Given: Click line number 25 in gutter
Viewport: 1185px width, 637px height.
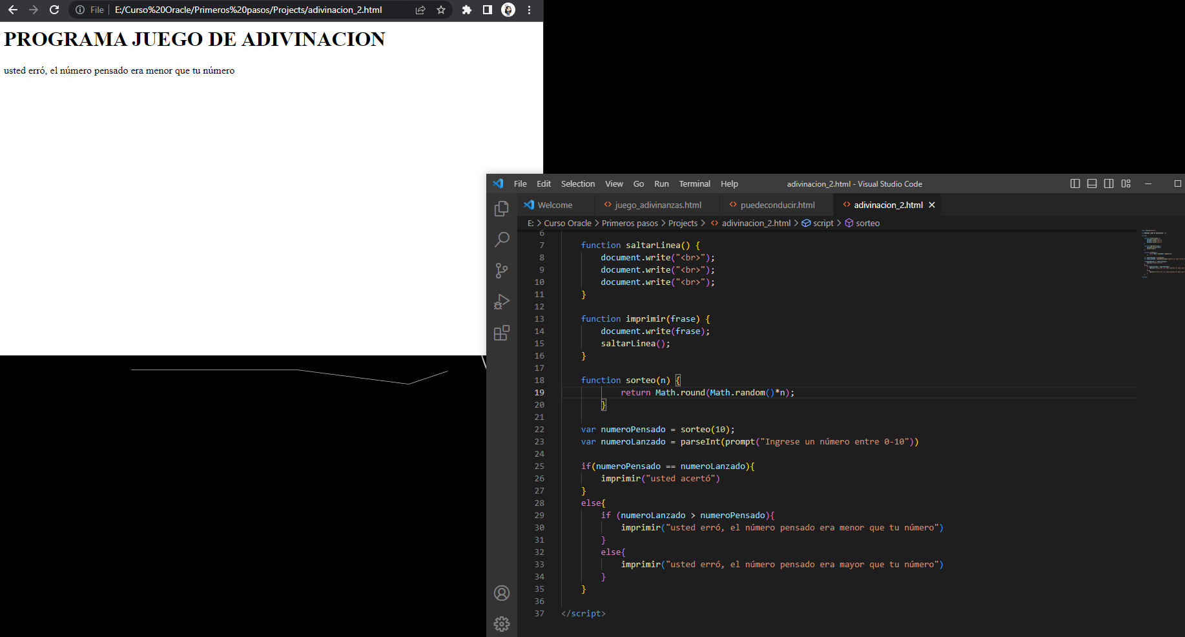Looking at the screenshot, I should pyautogui.click(x=539, y=466).
